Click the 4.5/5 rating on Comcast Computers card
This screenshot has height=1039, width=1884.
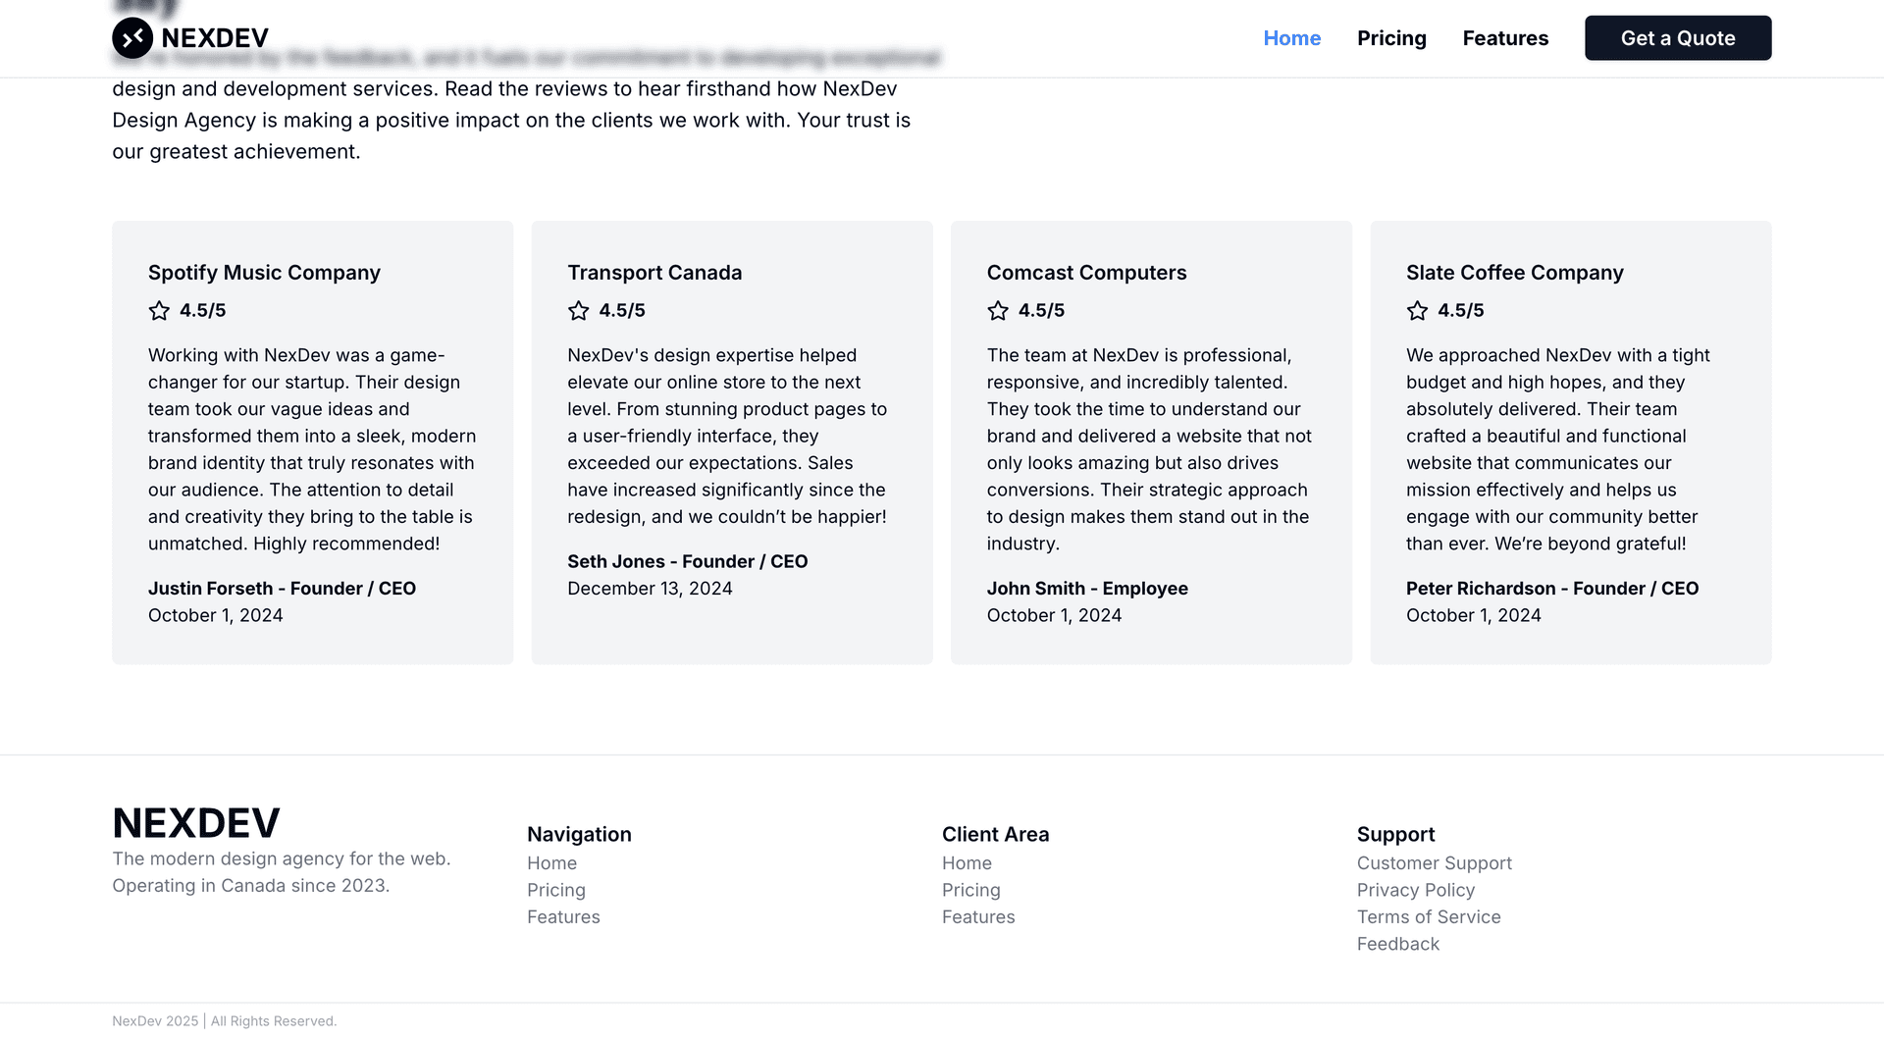coord(1041,311)
